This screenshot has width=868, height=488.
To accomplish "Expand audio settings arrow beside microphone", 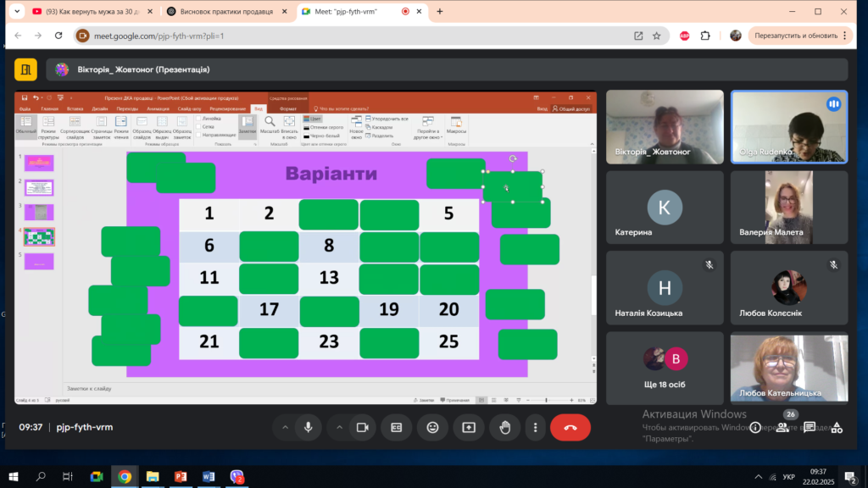I will coord(285,428).
